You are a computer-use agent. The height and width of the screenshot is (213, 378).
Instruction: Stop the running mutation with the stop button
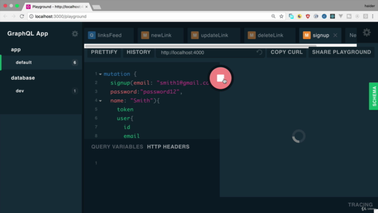tap(220, 78)
